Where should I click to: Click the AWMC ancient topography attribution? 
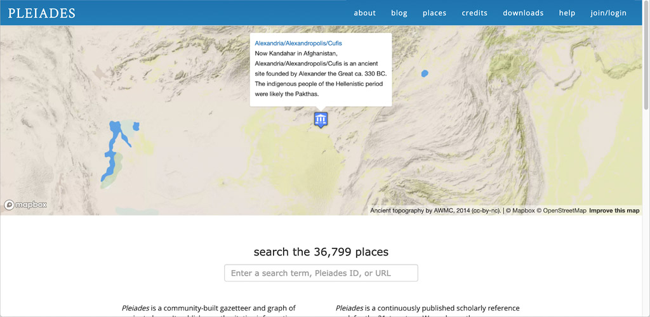pos(435,210)
